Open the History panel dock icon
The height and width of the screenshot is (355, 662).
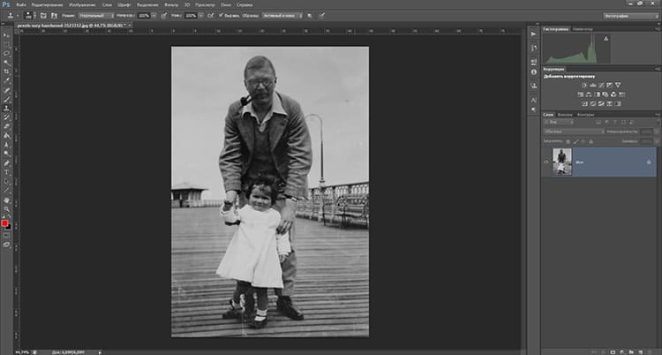click(534, 49)
